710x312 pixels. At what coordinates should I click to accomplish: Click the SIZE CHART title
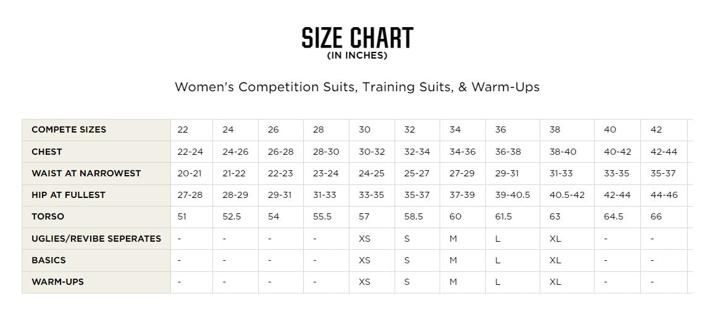coord(357,37)
